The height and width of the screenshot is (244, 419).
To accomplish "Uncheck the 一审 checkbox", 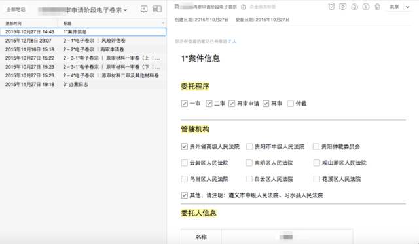I will [185, 104].
